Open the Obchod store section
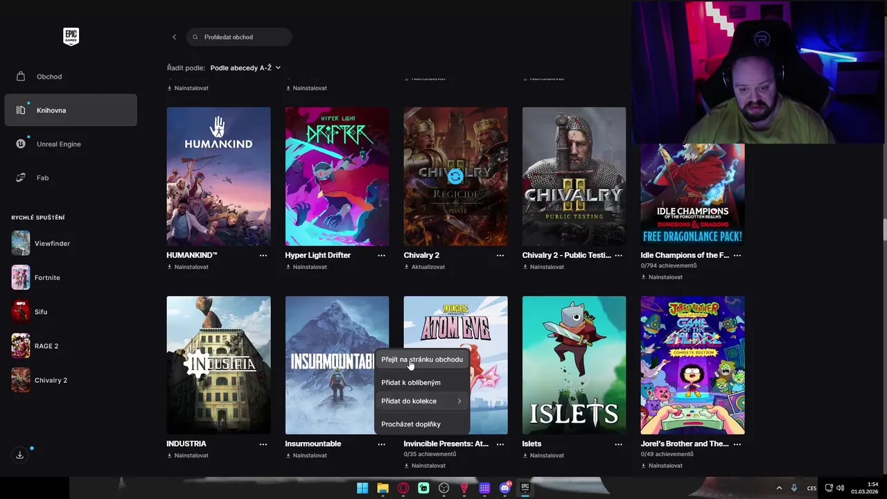The width and height of the screenshot is (887, 499). (x=71, y=76)
